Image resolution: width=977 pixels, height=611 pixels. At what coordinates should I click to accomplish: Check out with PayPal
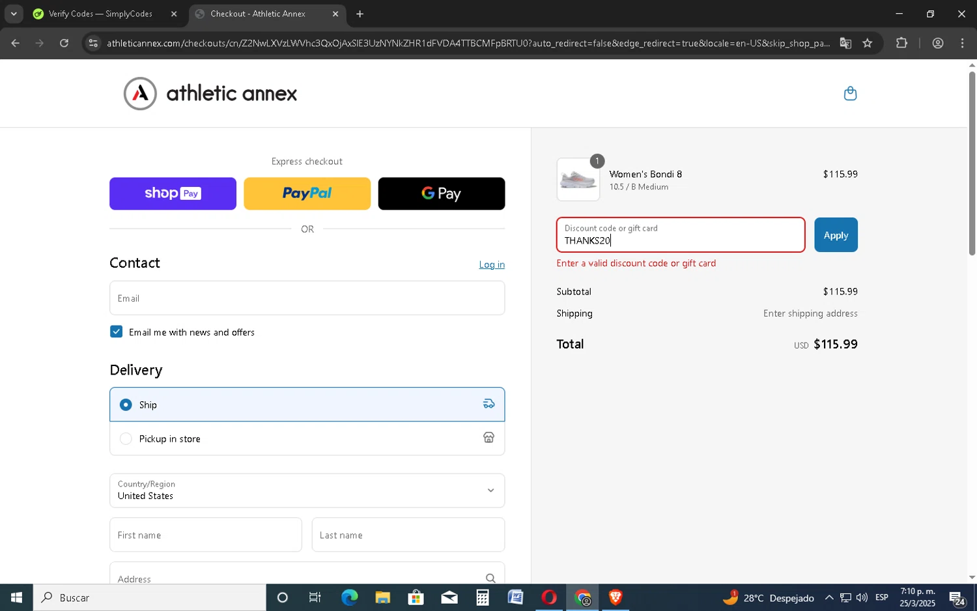coord(307,193)
